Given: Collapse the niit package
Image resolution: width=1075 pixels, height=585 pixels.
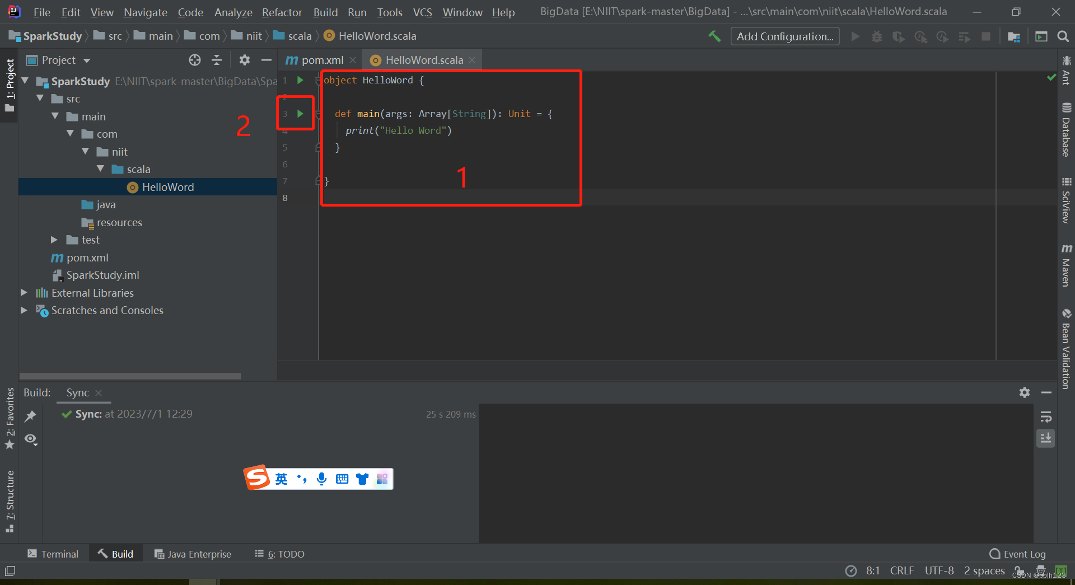Looking at the screenshot, I should point(85,152).
